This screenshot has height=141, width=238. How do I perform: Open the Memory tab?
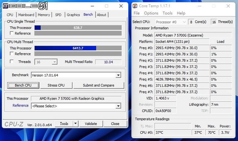click(44, 15)
